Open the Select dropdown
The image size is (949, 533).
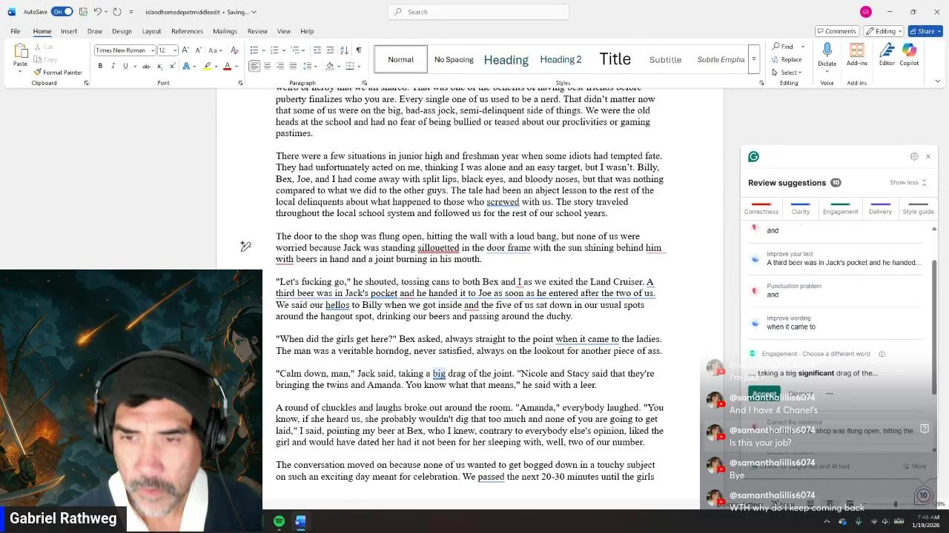(x=787, y=72)
